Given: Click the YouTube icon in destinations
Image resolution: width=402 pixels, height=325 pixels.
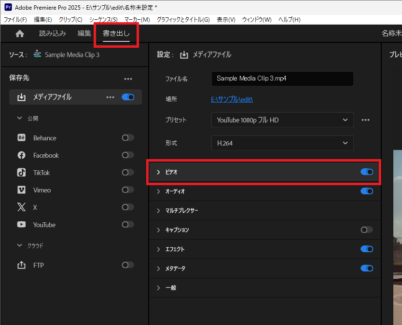Looking at the screenshot, I should pyautogui.click(x=22, y=225).
